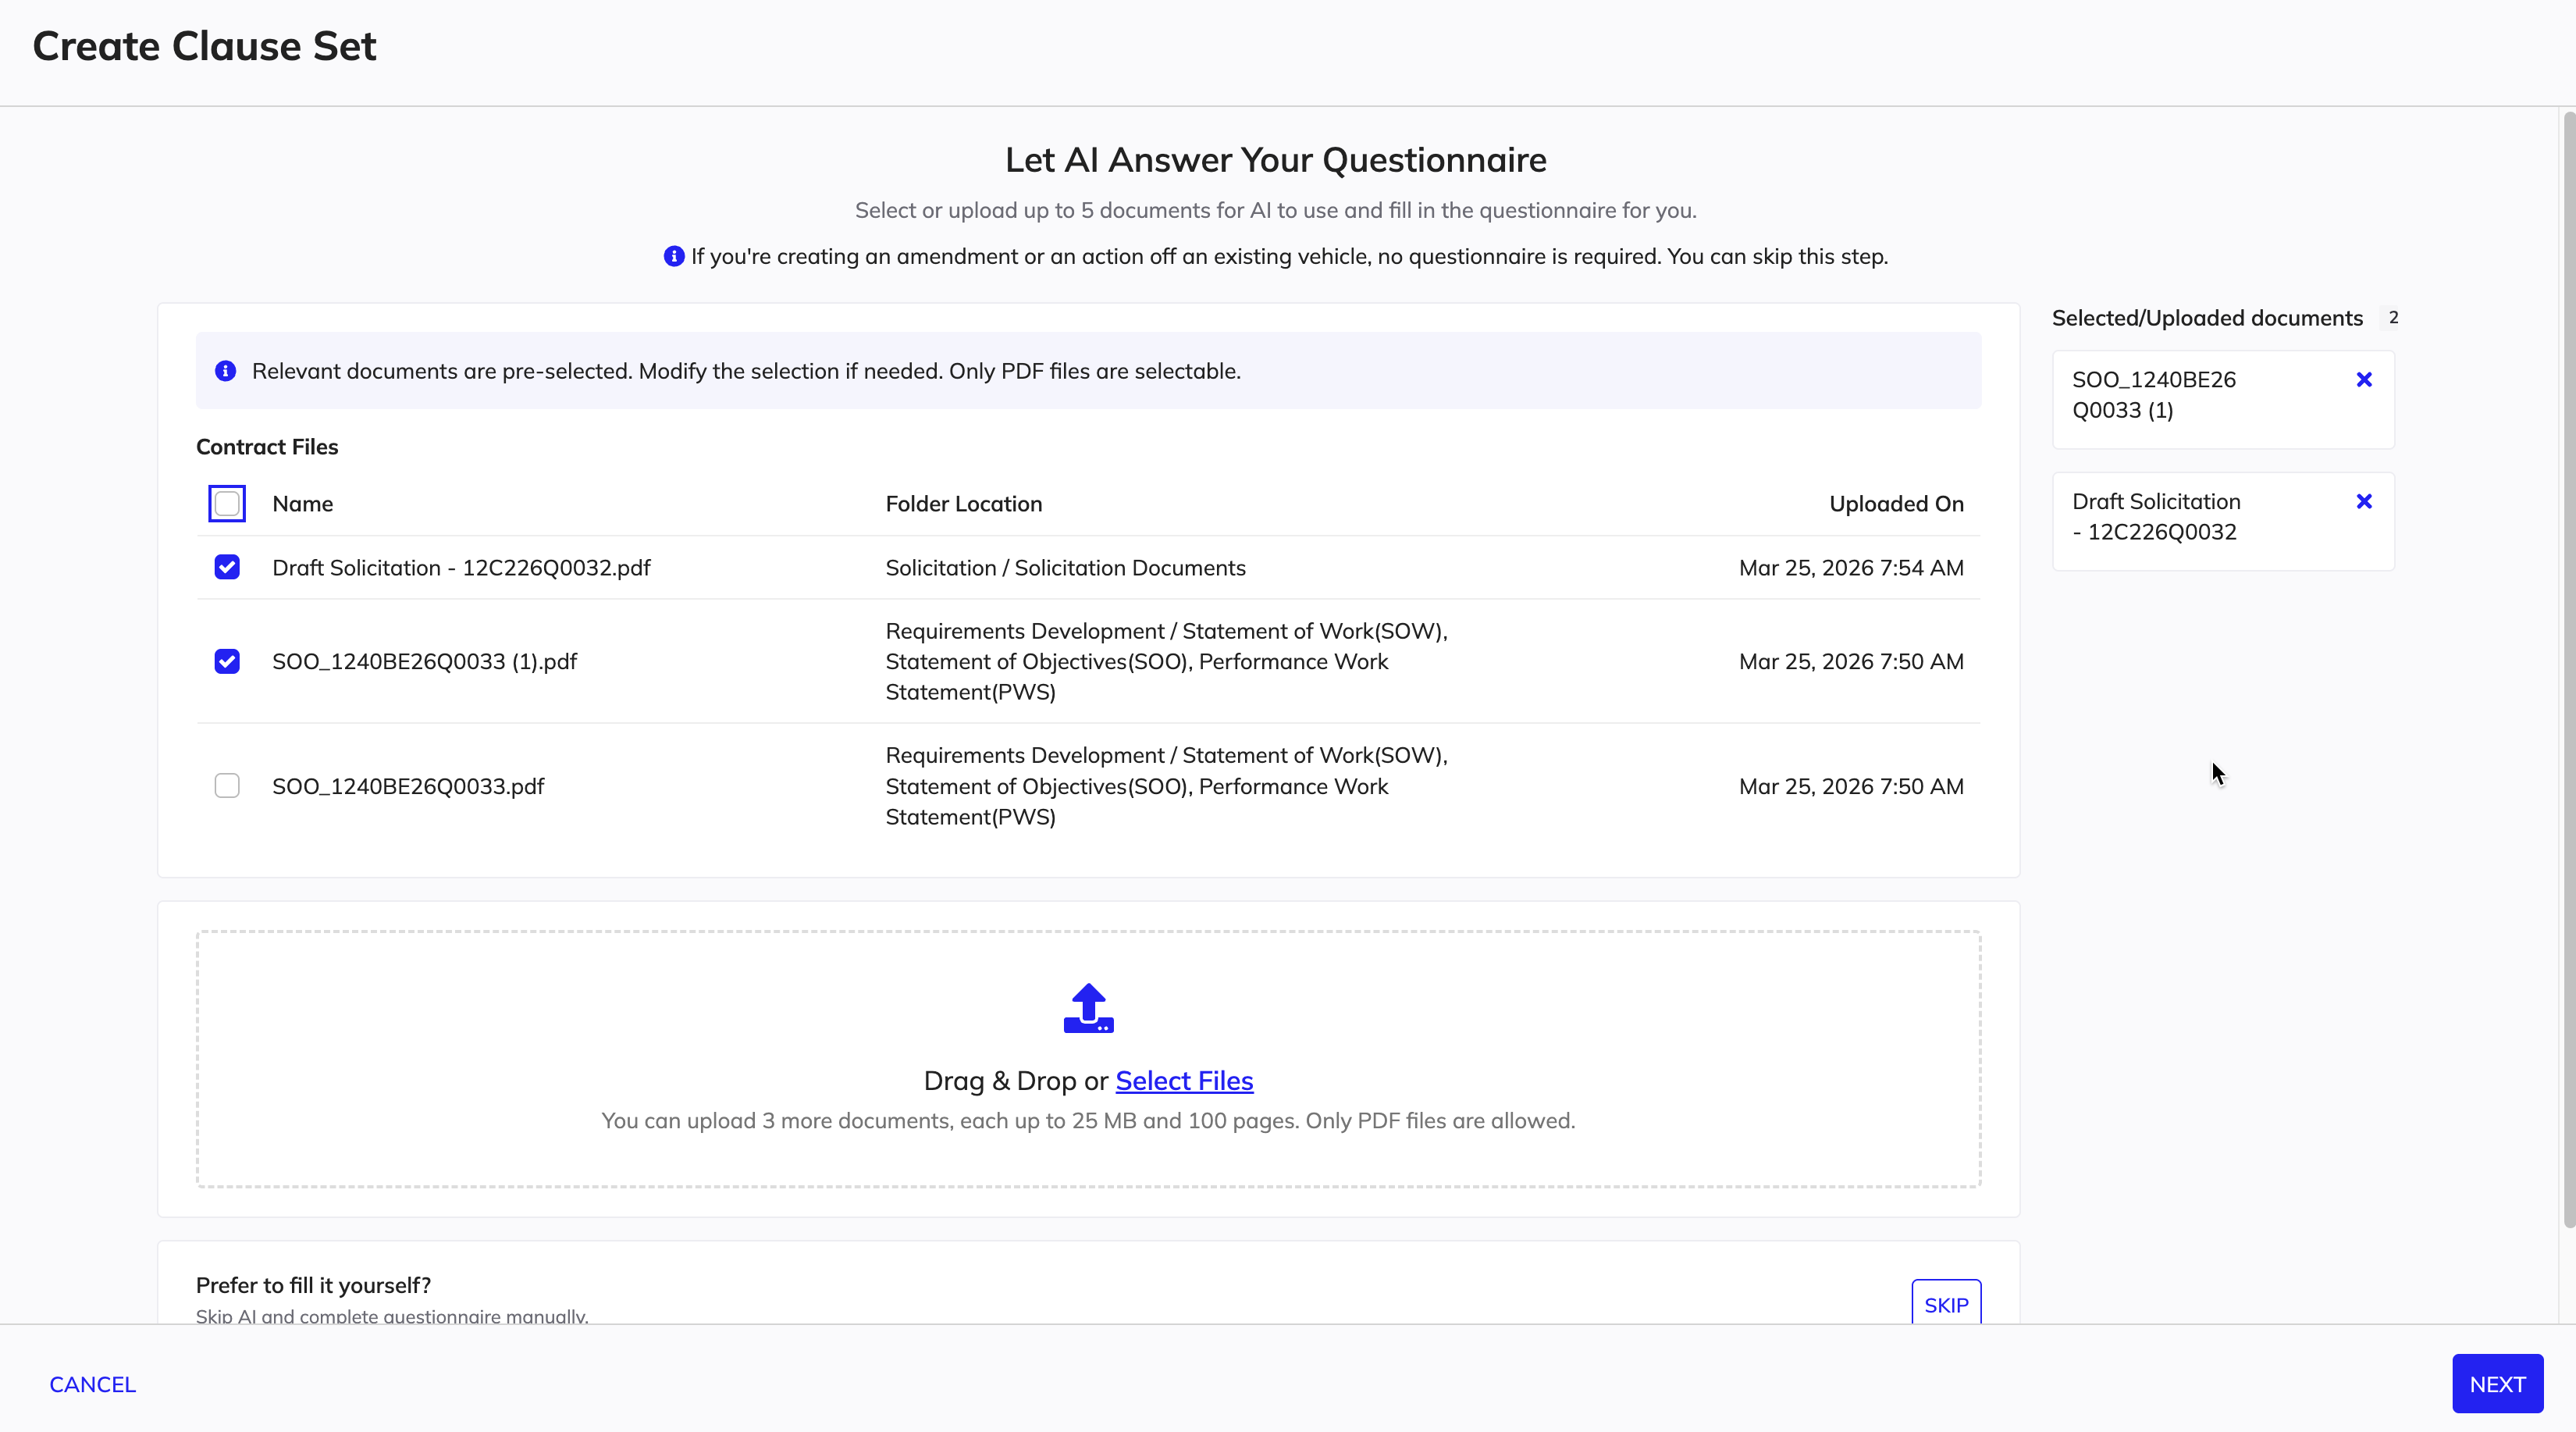
Task: Click the Folder Location column header
Action: 964,504
